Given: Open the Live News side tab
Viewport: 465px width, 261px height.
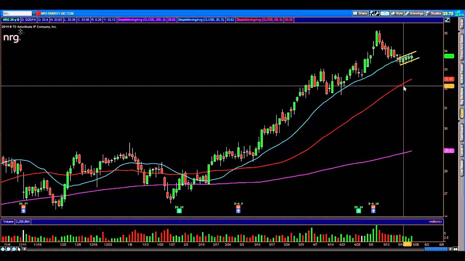Looking at the screenshot, I should (x=462, y=168).
